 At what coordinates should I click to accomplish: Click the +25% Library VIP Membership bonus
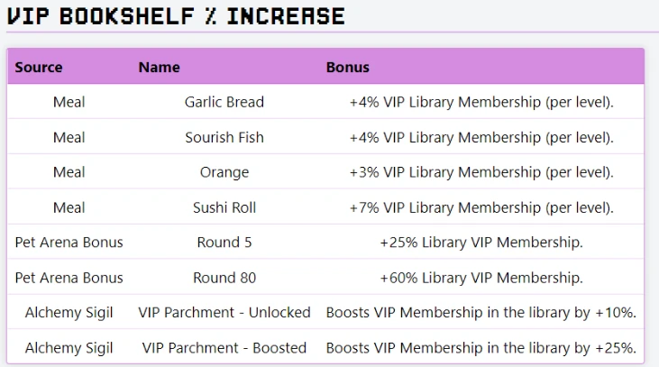click(x=481, y=243)
